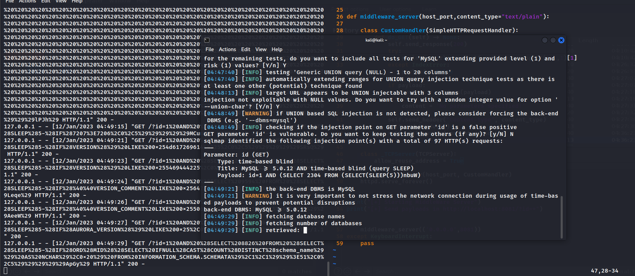Open View menu in kali@kali terminal

[x=261, y=49]
